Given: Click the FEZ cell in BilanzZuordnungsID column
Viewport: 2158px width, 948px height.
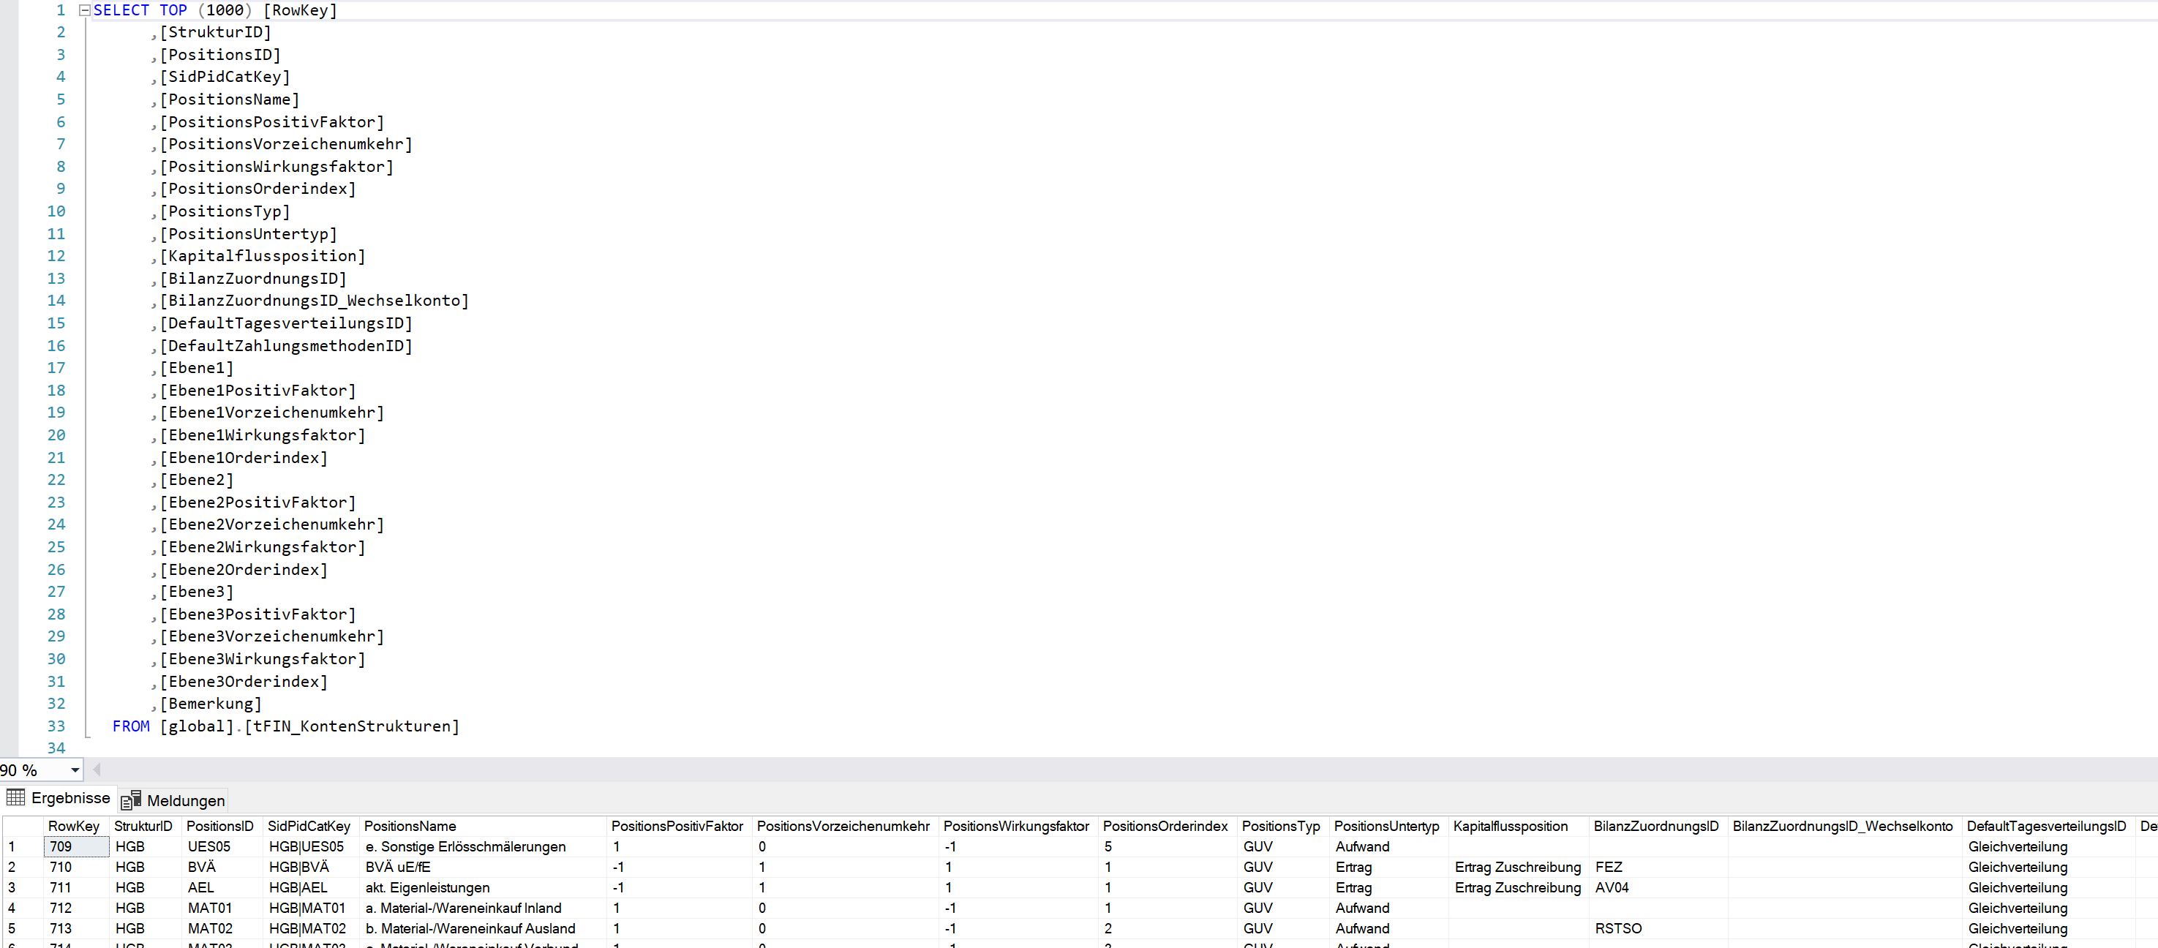Looking at the screenshot, I should click(1609, 867).
